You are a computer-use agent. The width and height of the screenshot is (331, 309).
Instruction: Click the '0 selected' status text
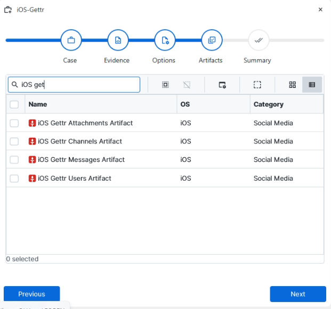point(22,259)
